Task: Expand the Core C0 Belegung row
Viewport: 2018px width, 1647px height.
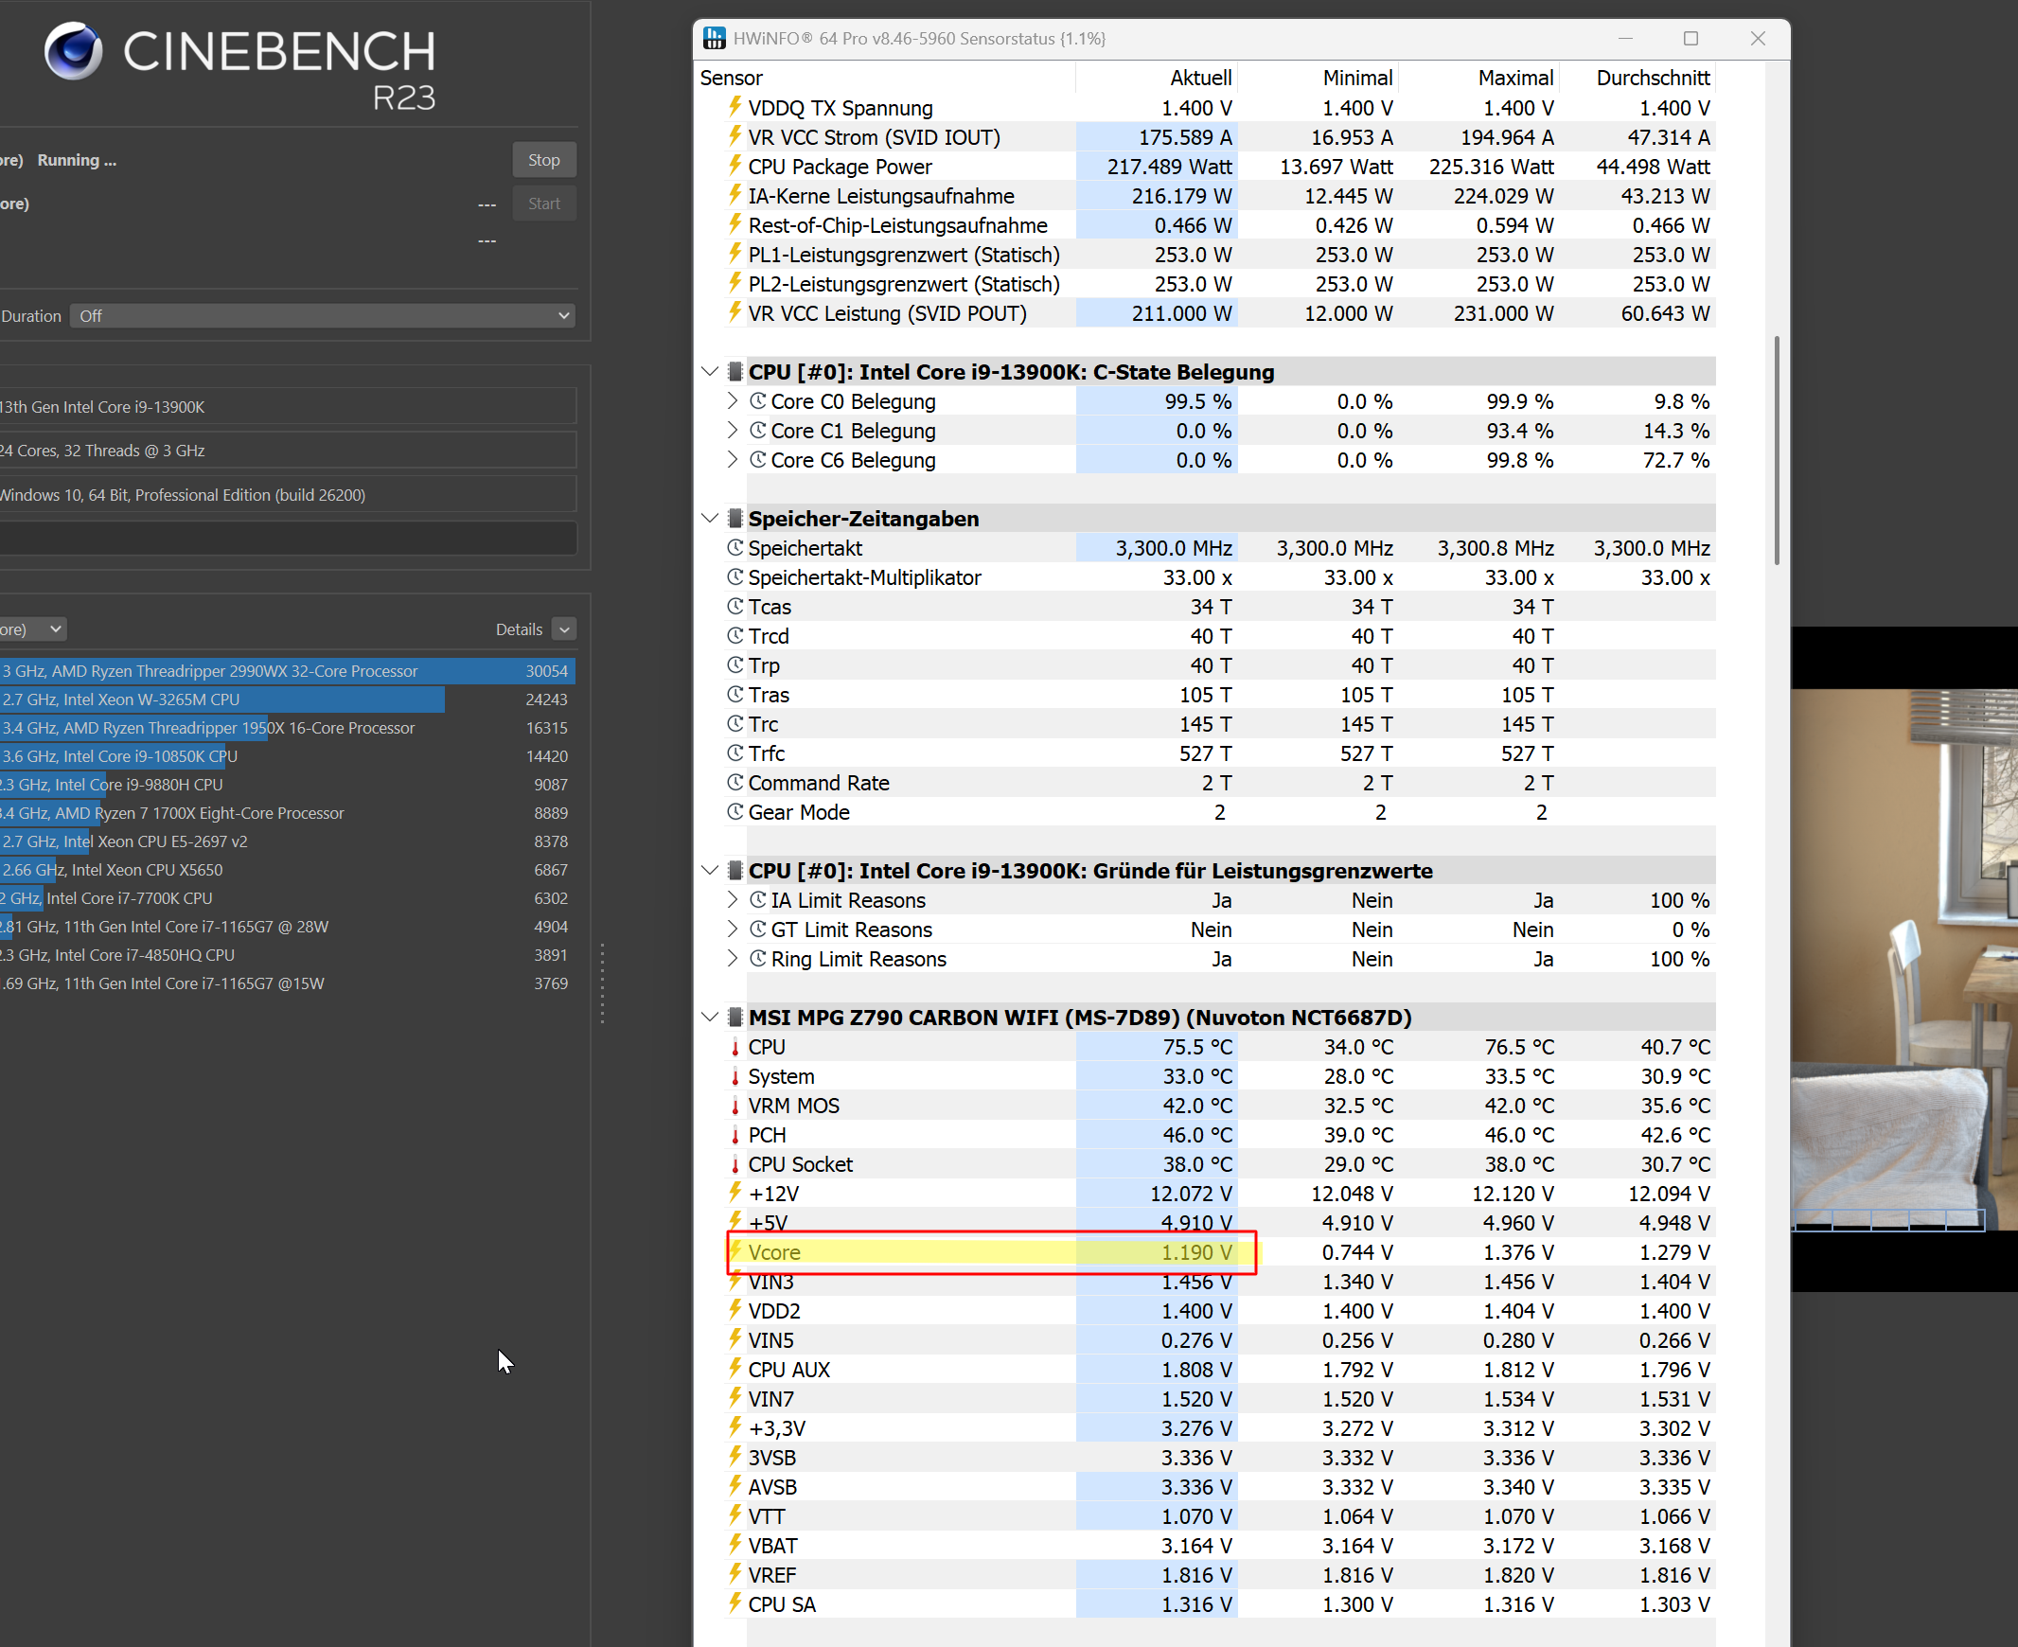Action: coord(733,400)
